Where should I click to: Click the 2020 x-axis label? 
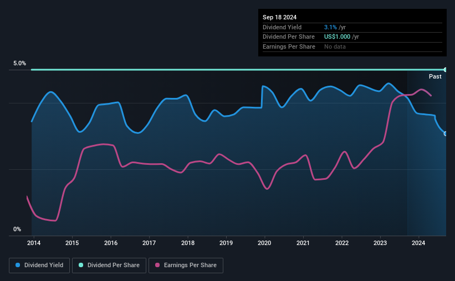click(x=264, y=243)
